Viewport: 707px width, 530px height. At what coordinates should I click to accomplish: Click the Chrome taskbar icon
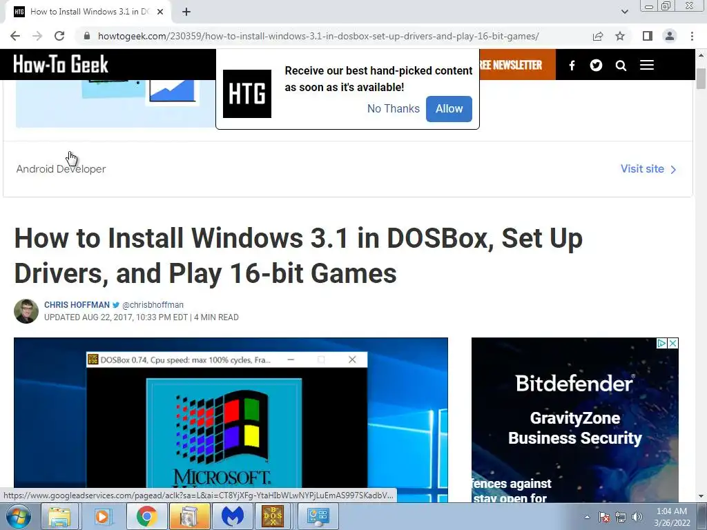point(146,516)
